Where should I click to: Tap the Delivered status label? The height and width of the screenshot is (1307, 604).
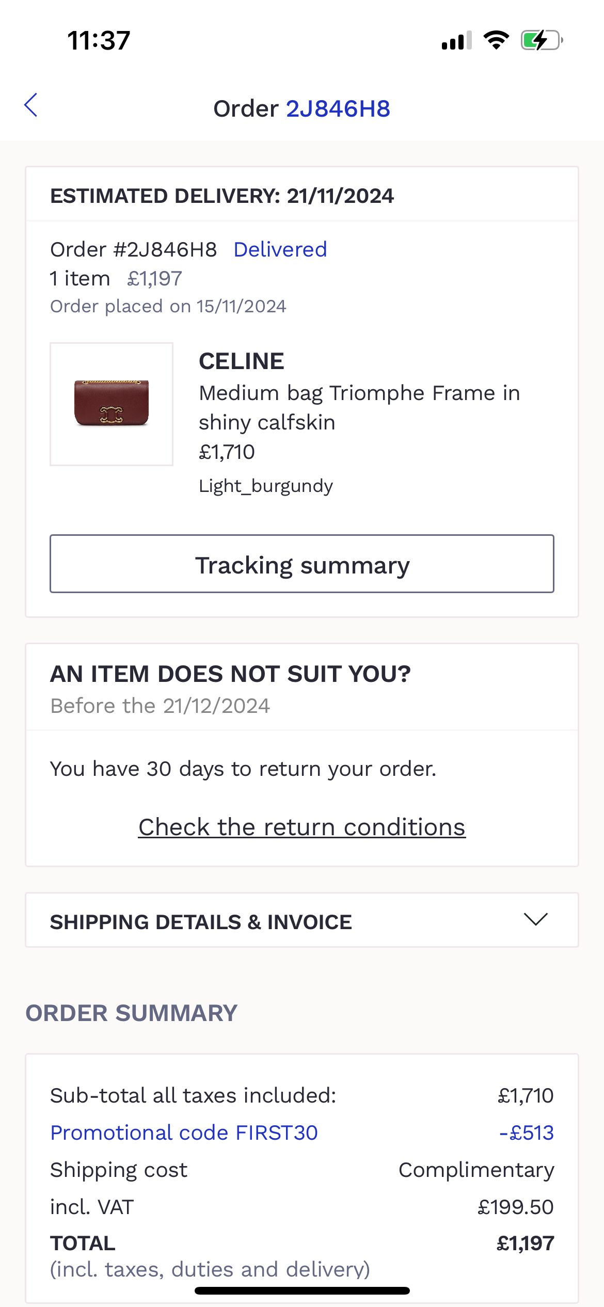[280, 250]
